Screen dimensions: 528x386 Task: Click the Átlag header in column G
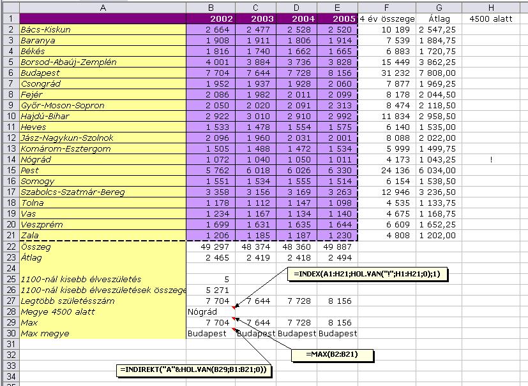439,19
